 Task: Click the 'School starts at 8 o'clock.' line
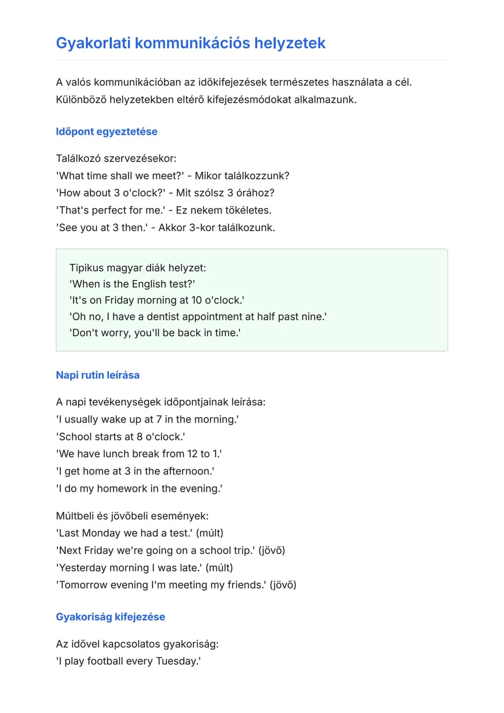(120, 437)
